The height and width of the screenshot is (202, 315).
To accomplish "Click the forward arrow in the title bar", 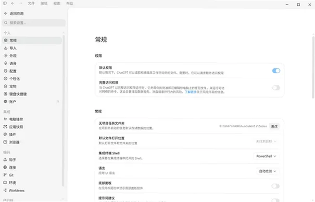I will click(21, 4).
